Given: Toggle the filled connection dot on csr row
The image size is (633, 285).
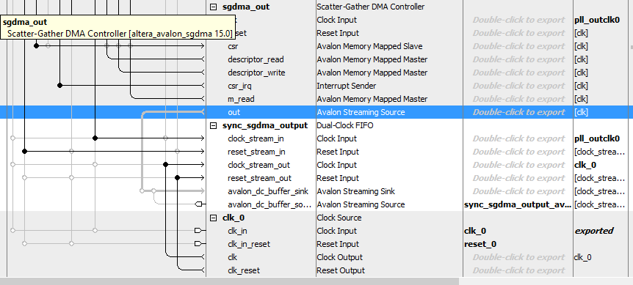Looking at the screenshot, I should 36,46.
